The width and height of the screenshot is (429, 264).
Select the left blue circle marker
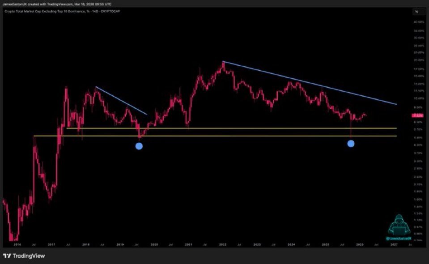click(x=139, y=145)
